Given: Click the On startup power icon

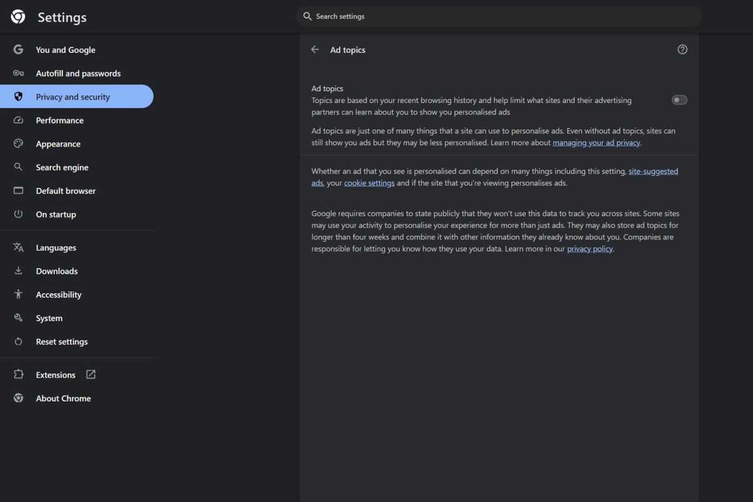Looking at the screenshot, I should coord(18,215).
